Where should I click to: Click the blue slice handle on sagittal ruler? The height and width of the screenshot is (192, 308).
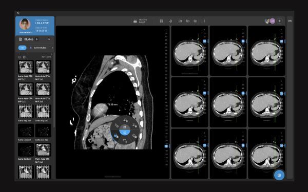pos(166,146)
